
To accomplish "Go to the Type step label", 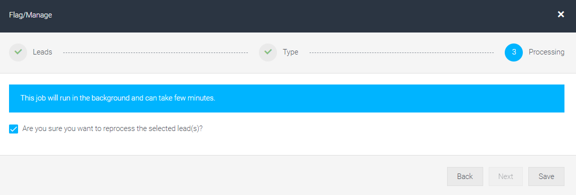I will coord(290,52).
